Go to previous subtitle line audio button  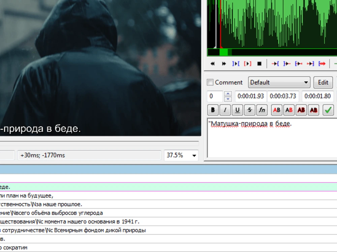[x=213, y=64]
